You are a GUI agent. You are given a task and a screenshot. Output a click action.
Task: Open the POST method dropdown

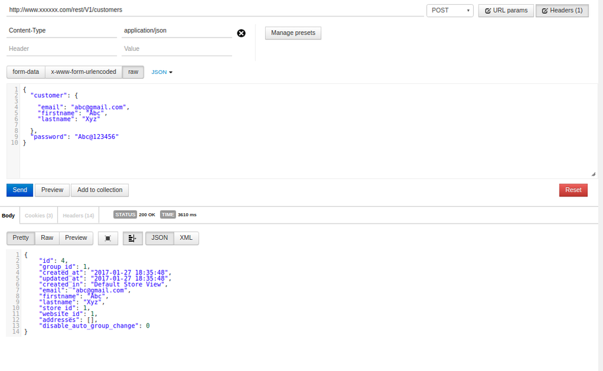[450, 10]
